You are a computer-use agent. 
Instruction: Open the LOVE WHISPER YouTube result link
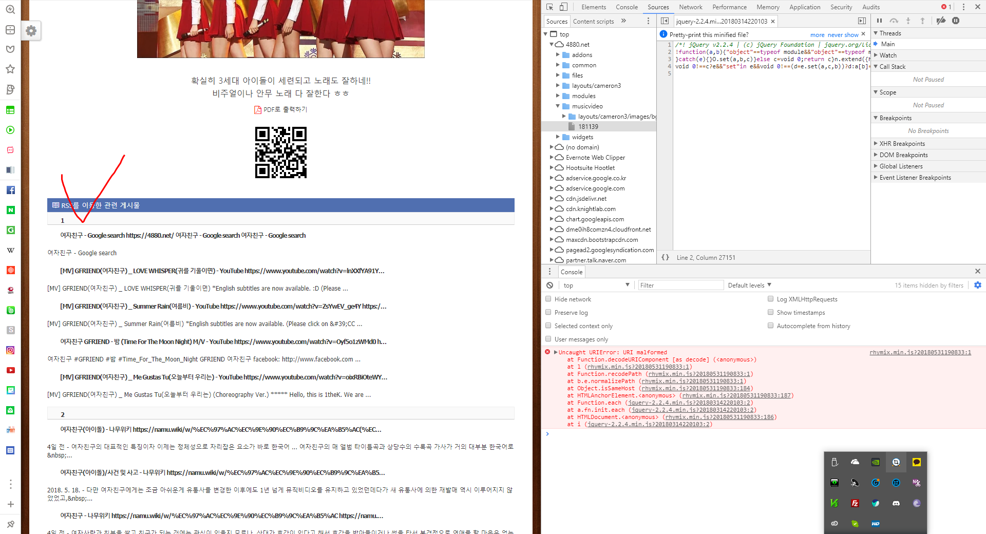coord(222,271)
